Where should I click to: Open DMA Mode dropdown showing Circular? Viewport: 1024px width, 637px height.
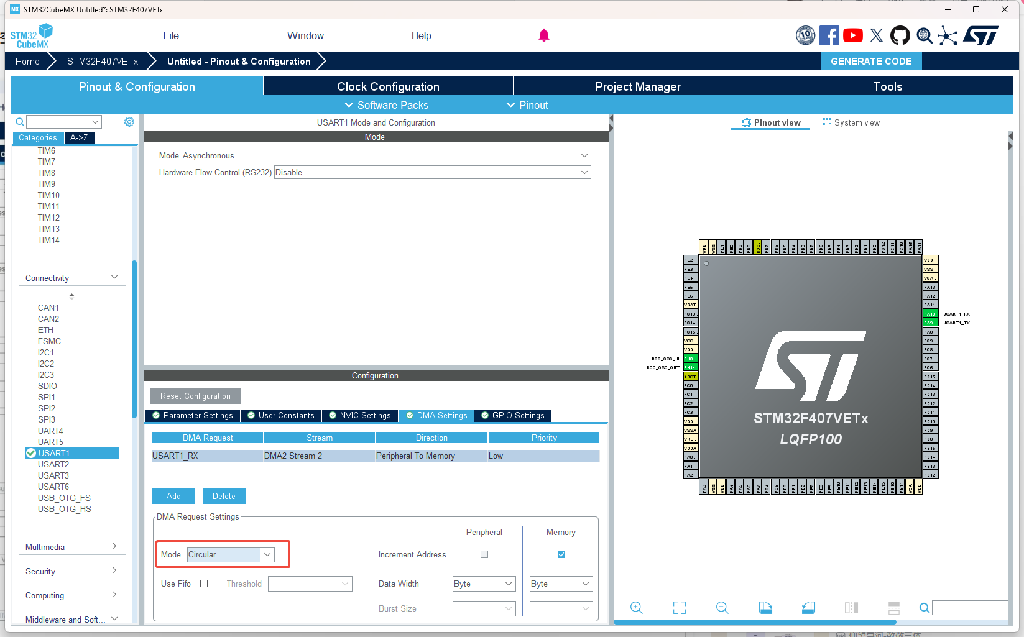(x=231, y=554)
